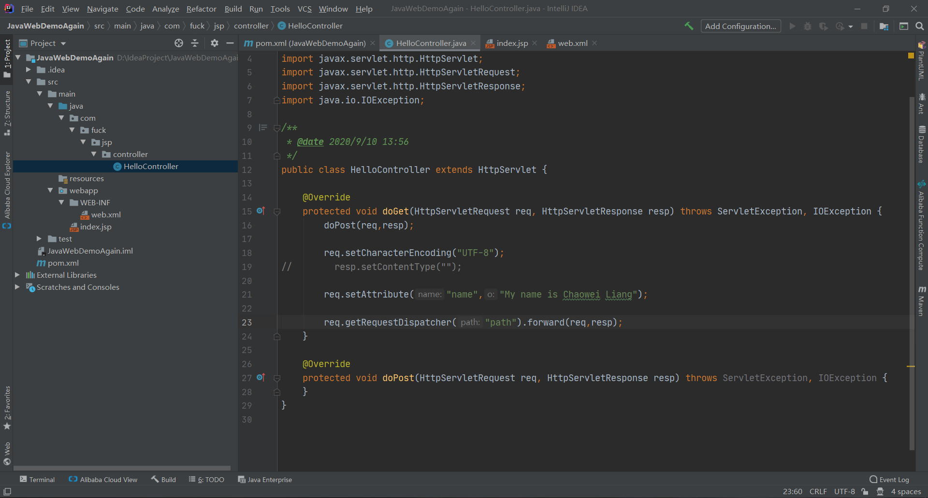Click the Run play icon in toolbar
Viewport: 928px width, 498px height.
coord(792,26)
